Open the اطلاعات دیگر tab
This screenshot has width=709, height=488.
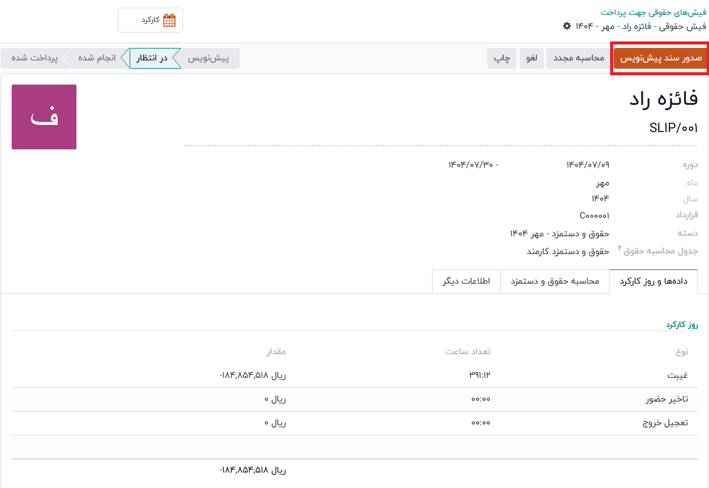click(x=466, y=281)
